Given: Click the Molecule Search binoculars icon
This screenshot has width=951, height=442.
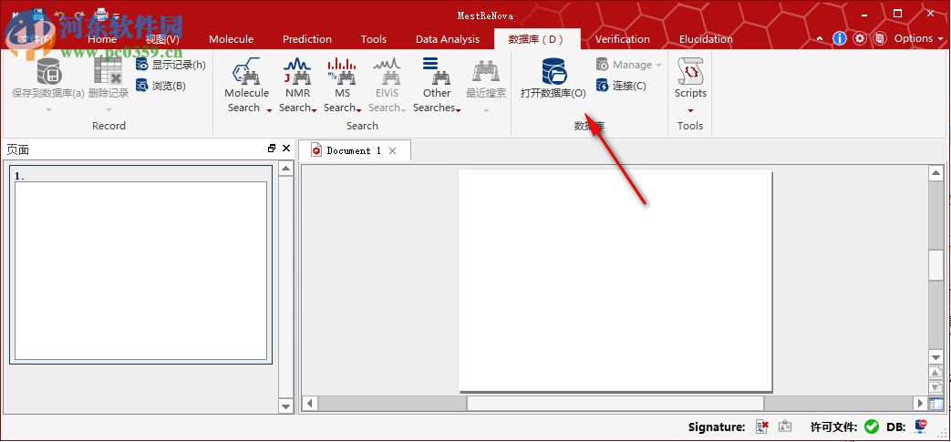Looking at the screenshot, I should [x=245, y=72].
